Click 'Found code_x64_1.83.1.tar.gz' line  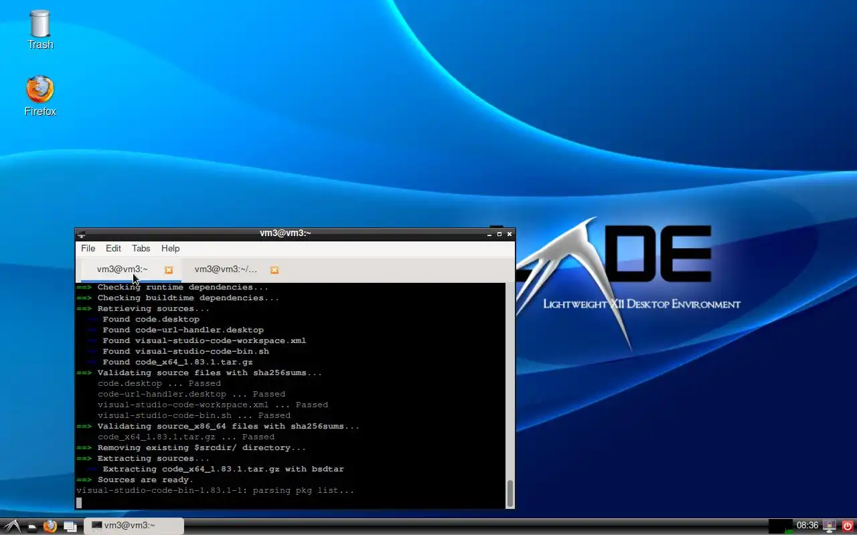170,362
